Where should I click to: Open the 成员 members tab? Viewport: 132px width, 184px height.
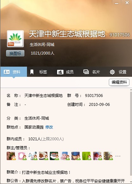click(x=65, y=72)
